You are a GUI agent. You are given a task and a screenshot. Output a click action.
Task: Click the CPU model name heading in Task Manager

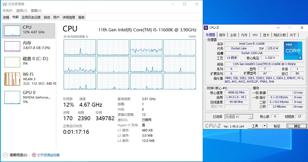click(147, 30)
